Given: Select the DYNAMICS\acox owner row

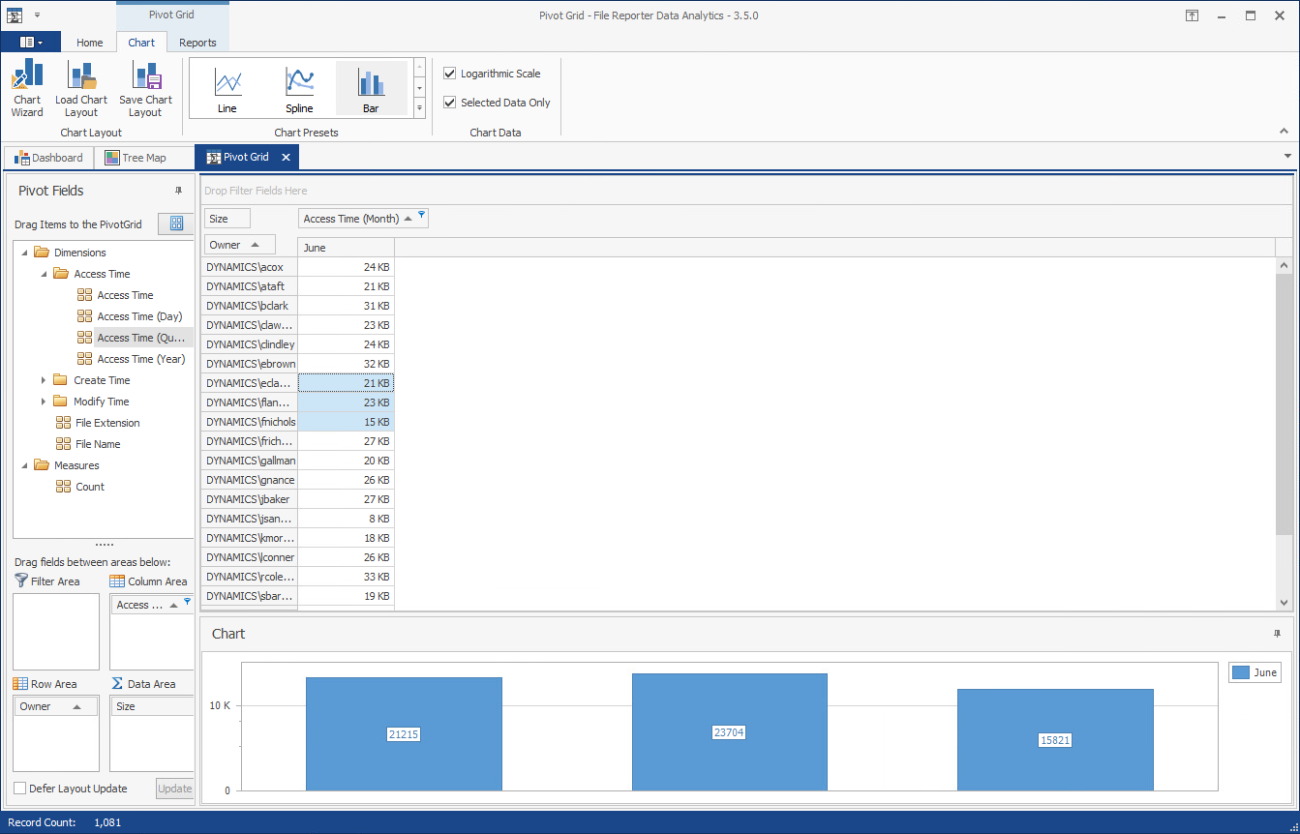Looking at the screenshot, I should (250, 267).
